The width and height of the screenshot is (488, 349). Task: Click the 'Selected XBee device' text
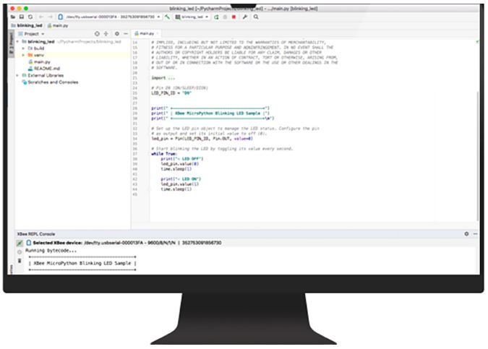(58, 243)
